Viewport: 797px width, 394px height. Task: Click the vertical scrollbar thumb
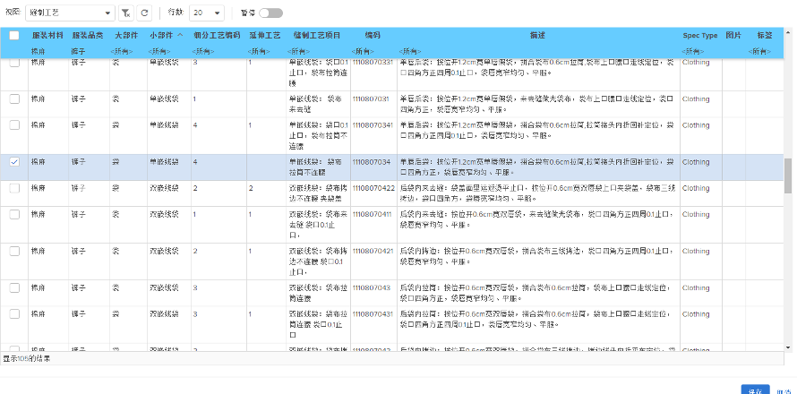[x=788, y=176]
